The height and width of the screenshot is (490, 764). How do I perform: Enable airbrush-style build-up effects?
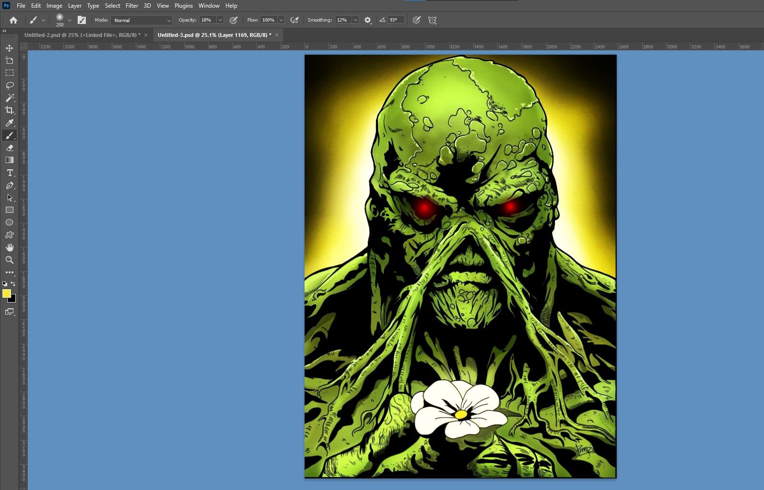(294, 20)
